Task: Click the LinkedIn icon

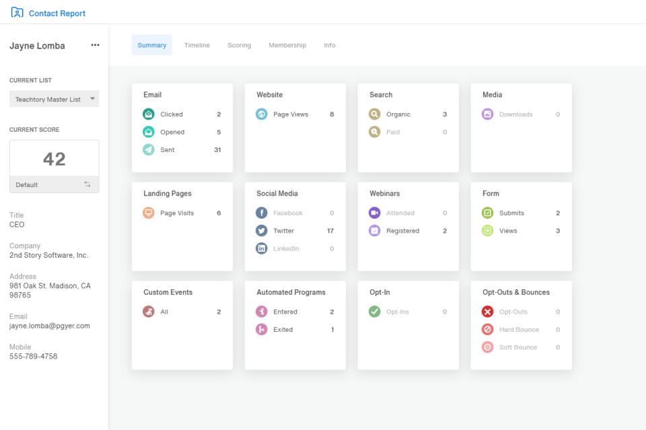Action: point(261,248)
